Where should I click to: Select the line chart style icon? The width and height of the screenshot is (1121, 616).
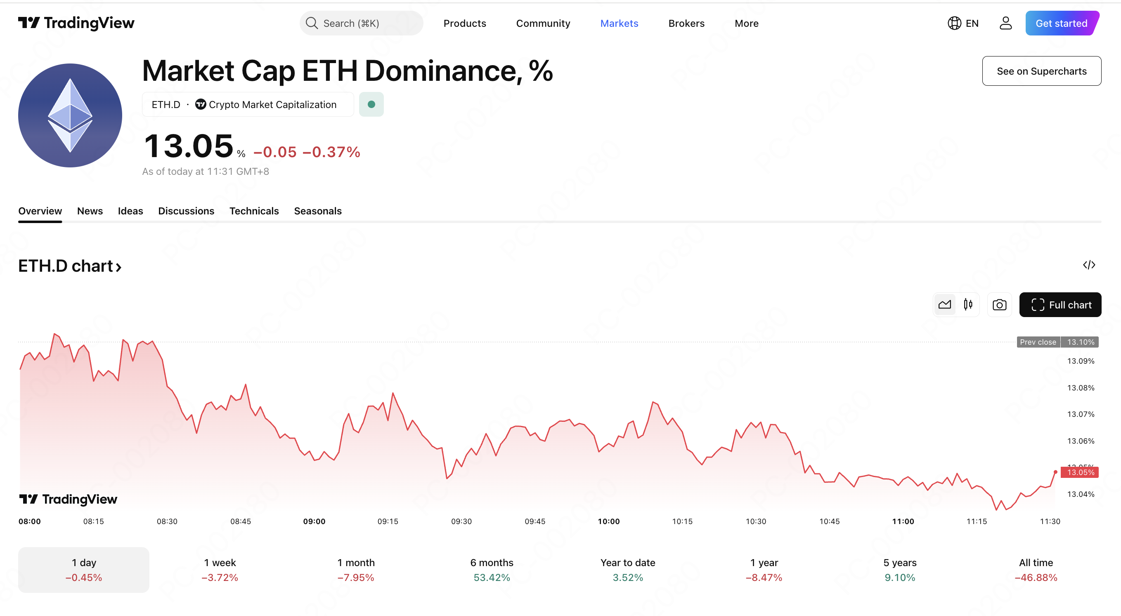(944, 305)
